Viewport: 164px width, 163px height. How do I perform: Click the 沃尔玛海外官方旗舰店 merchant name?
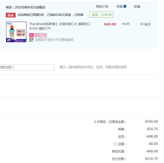(x=30, y=7)
